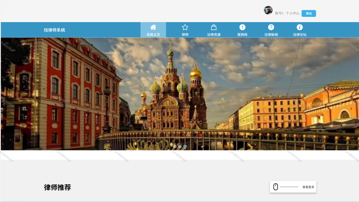Click 查看更多 to view more lawyers
Viewport: 359px width, 202px height.
coord(308,187)
